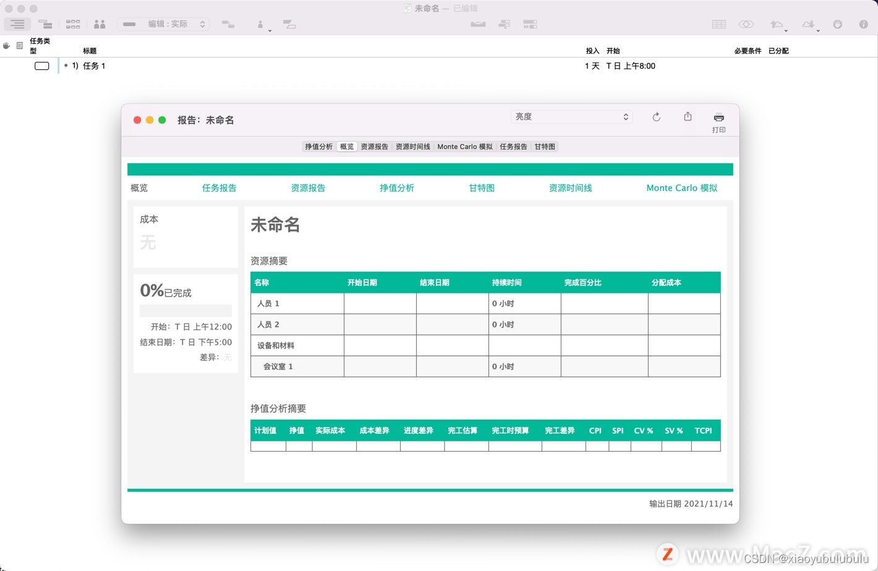Click the violations diamond icon in toolbar
The width and height of the screenshot is (878, 571).
coord(746,24)
